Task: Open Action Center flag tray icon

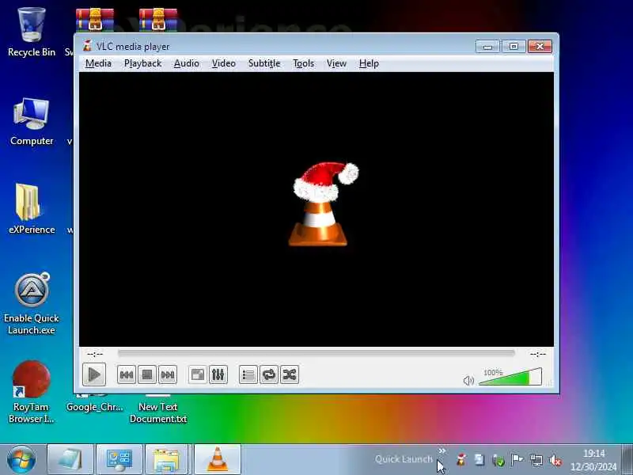Action: pyautogui.click(x=517, y=460)
